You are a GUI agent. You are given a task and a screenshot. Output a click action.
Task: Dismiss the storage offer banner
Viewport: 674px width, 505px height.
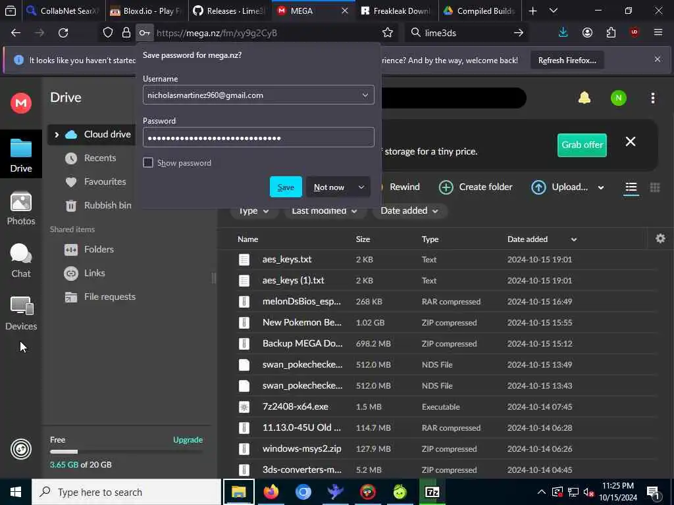tap(630, 142)
